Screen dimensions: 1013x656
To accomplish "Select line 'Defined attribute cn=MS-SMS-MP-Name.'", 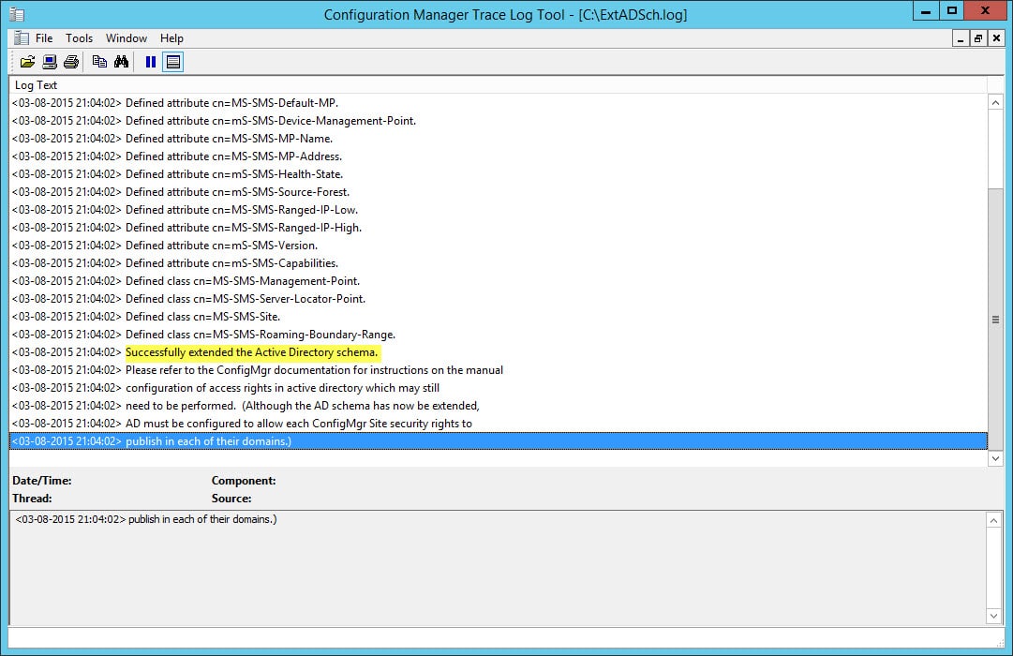I will [x=499, y=139].
